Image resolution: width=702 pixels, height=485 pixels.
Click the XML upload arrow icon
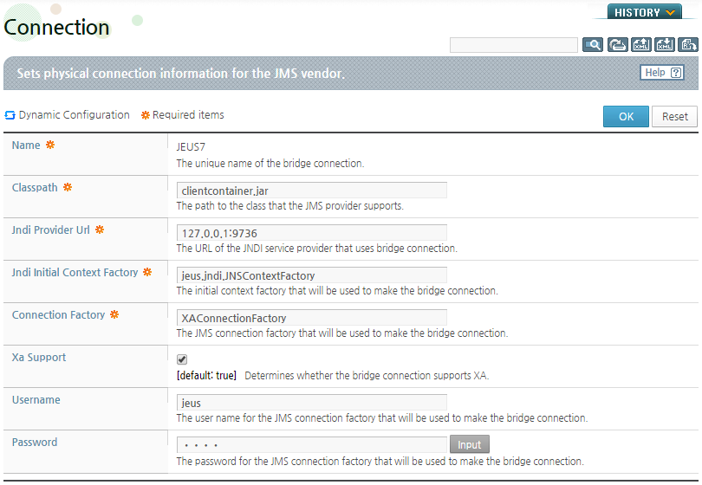click(641, 45)
